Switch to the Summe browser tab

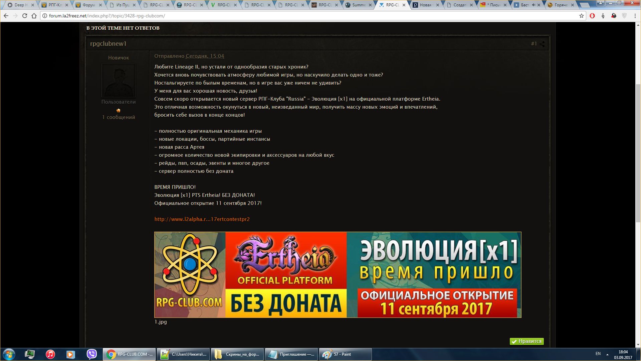coord(359,5)
